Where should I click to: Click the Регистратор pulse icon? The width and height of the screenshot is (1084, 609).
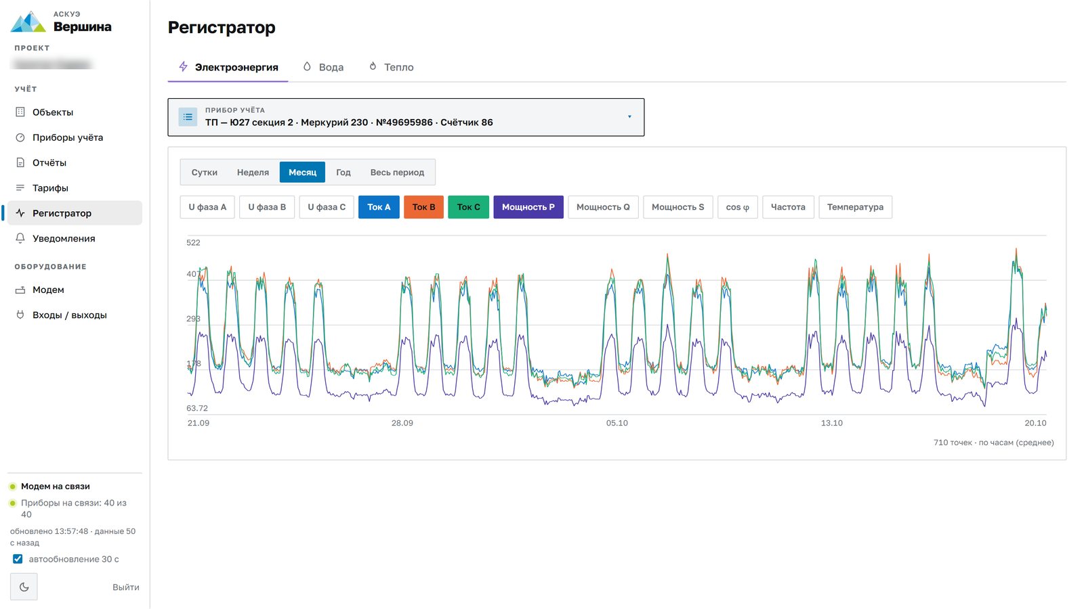point(20,212)
